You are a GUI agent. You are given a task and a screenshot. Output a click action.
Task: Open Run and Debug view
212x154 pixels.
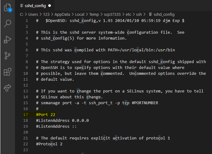tap(7, 40)
